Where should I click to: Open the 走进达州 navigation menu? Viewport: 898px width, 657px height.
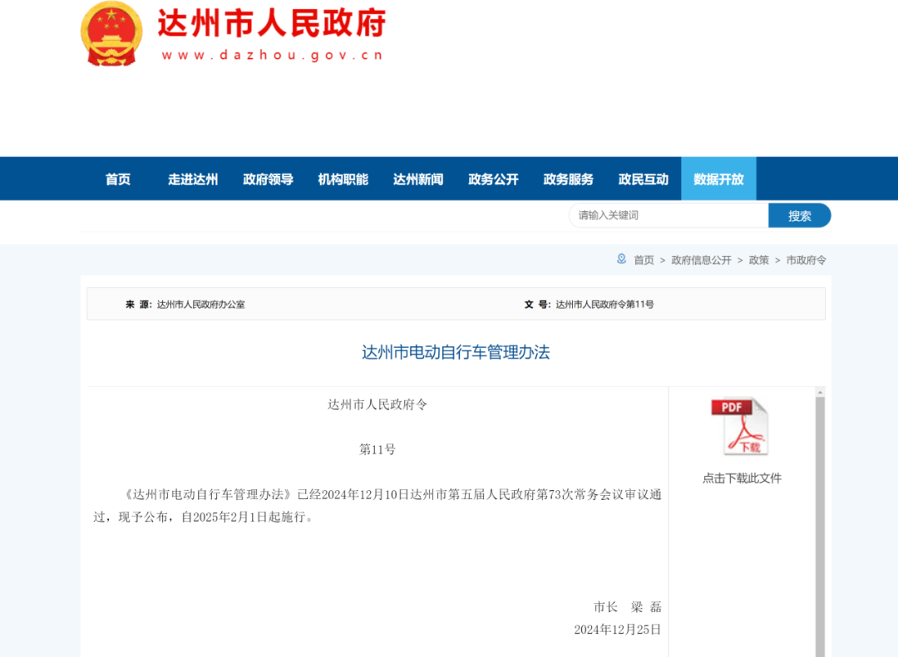[x=192, y=178]
